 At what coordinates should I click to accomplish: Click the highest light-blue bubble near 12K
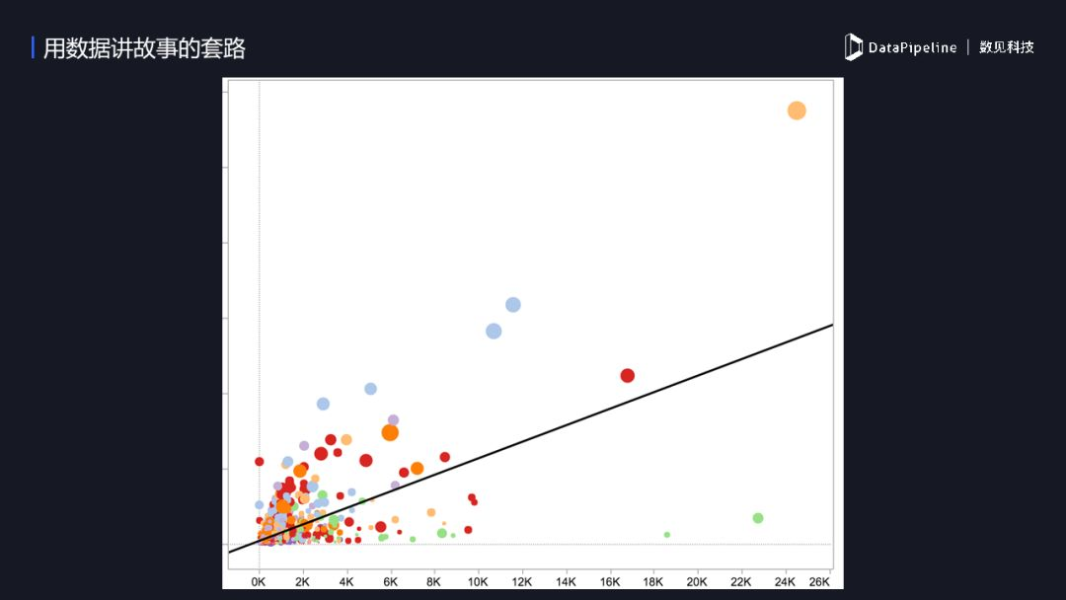(513, 305)
